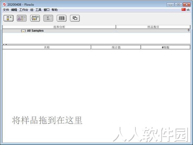Image resolution: width=193 pixels, height=145 pixels.
Task: Click the 样品数目 column header
Action: [x=153, y=27]
